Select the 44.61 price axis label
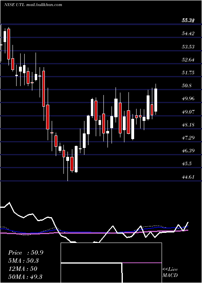Screen dimensions: 202x283 [188, 177]
